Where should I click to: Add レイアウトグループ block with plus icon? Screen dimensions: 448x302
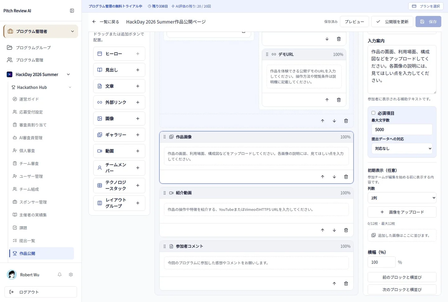[138, 203]
